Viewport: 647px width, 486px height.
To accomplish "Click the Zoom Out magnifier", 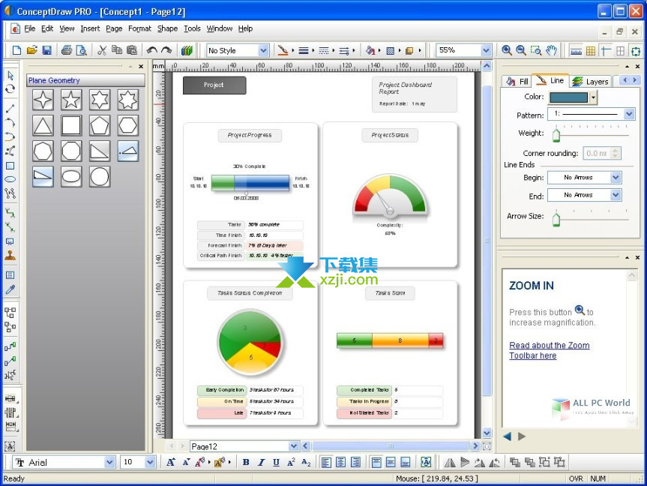I will click(x=521, y=50).
